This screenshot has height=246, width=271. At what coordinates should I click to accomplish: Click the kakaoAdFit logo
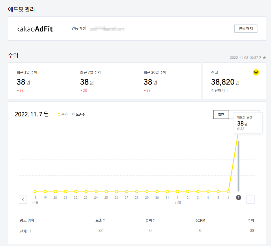(x=34, y=29)
